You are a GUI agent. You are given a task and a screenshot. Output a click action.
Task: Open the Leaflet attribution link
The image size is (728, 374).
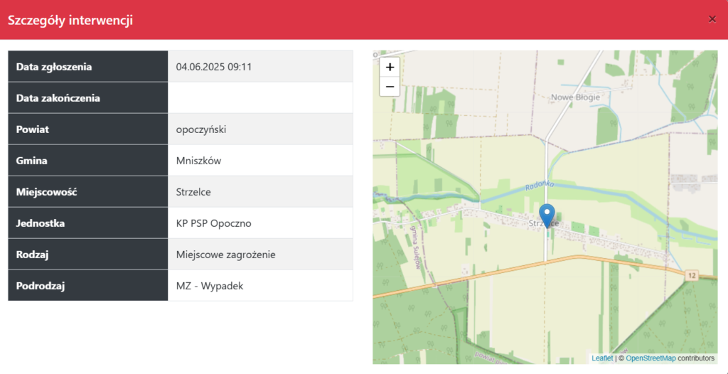click(x=601, y=358)
